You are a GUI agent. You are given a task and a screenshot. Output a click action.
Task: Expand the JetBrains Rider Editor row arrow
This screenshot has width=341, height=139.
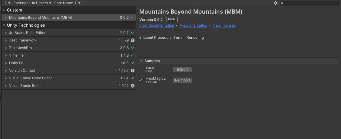tap(6, 33)
